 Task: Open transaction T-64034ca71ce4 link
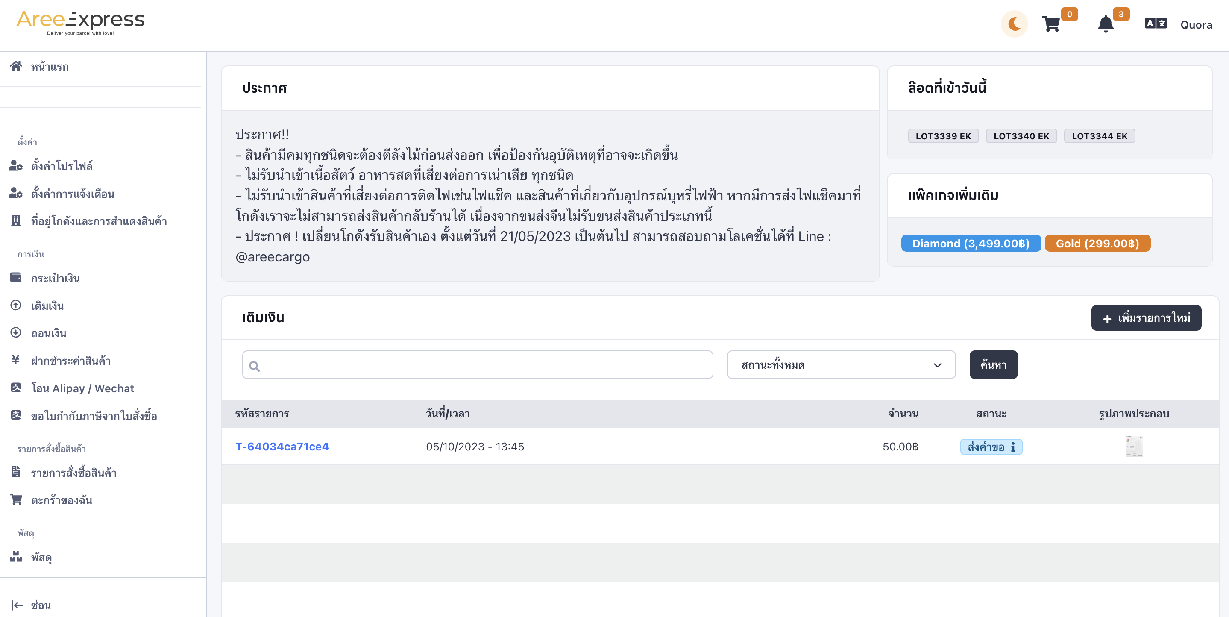point(282,447)
